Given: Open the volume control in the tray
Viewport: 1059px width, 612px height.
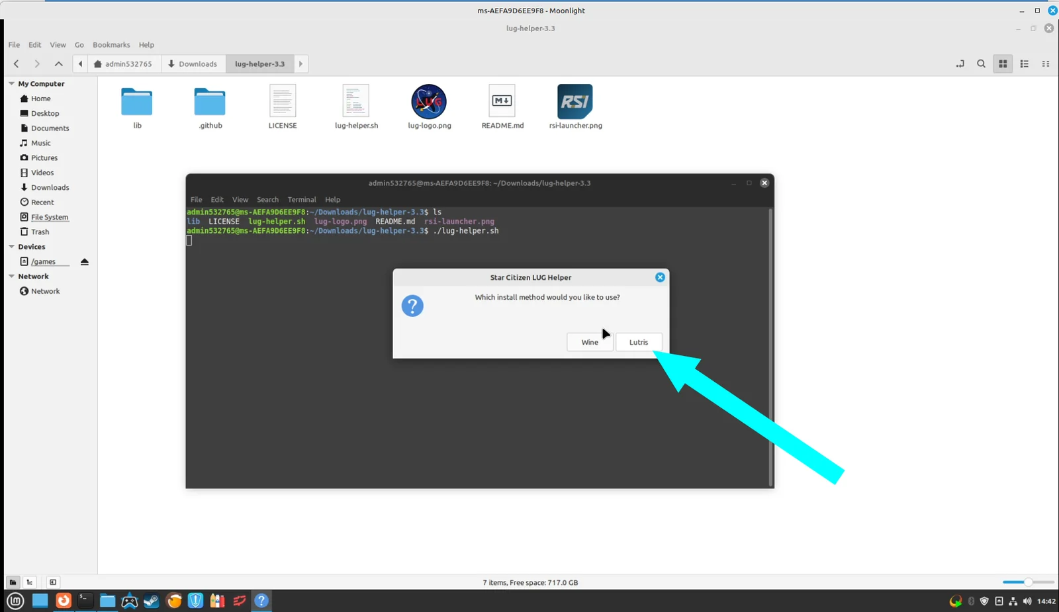Looking at the screenshot, I should 1027,601.
